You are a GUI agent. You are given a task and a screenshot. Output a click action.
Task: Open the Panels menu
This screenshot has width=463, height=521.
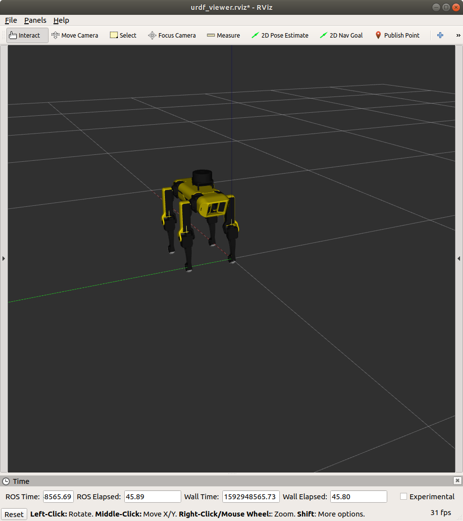click(x=35, y=20)
